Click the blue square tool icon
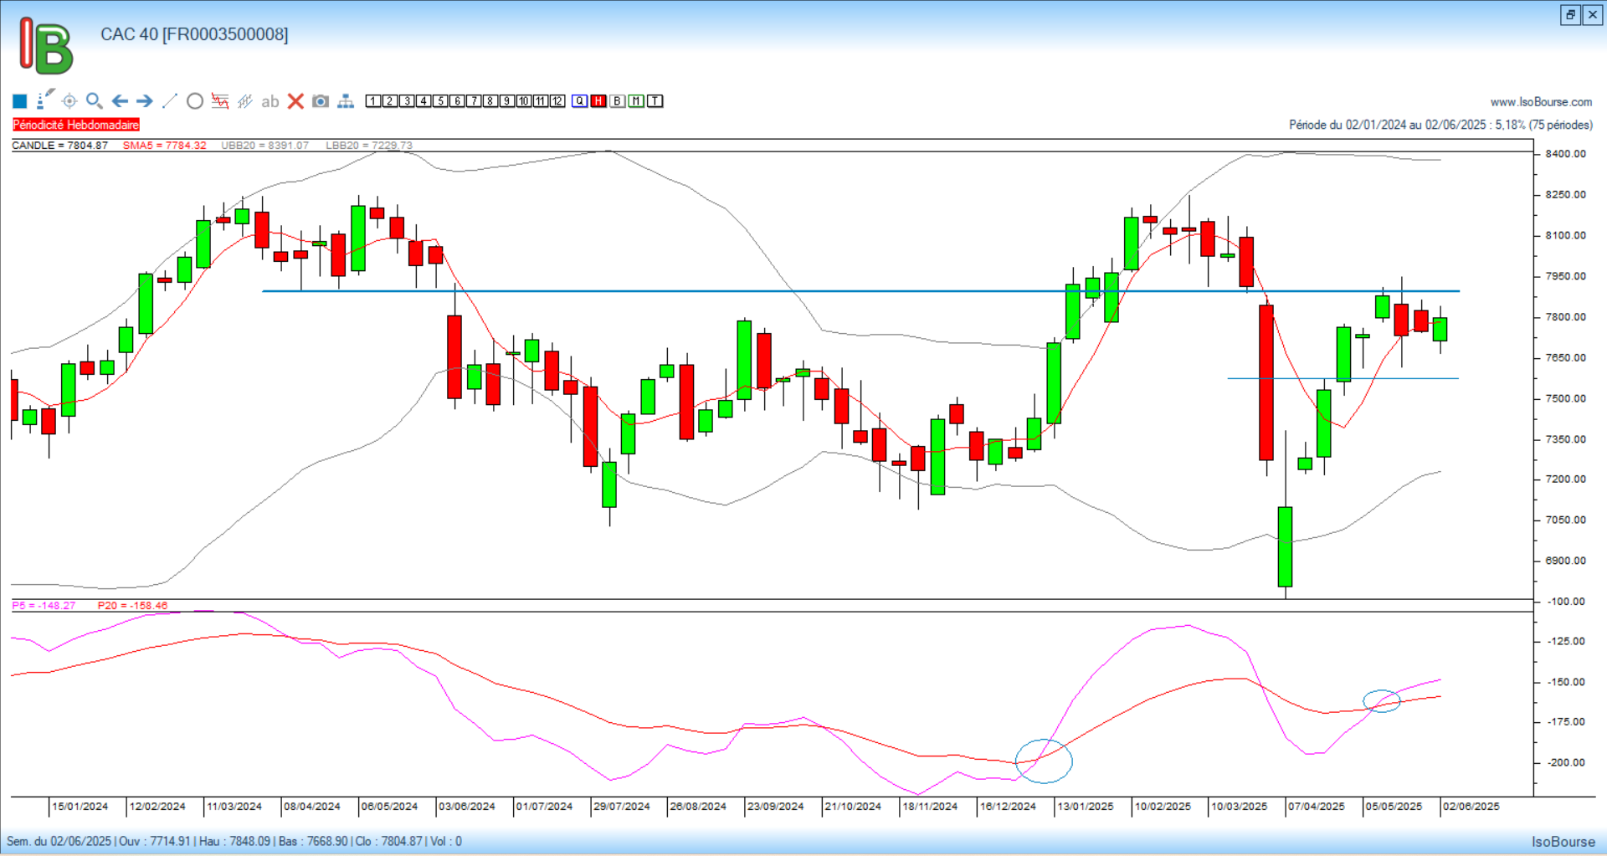 20,101
